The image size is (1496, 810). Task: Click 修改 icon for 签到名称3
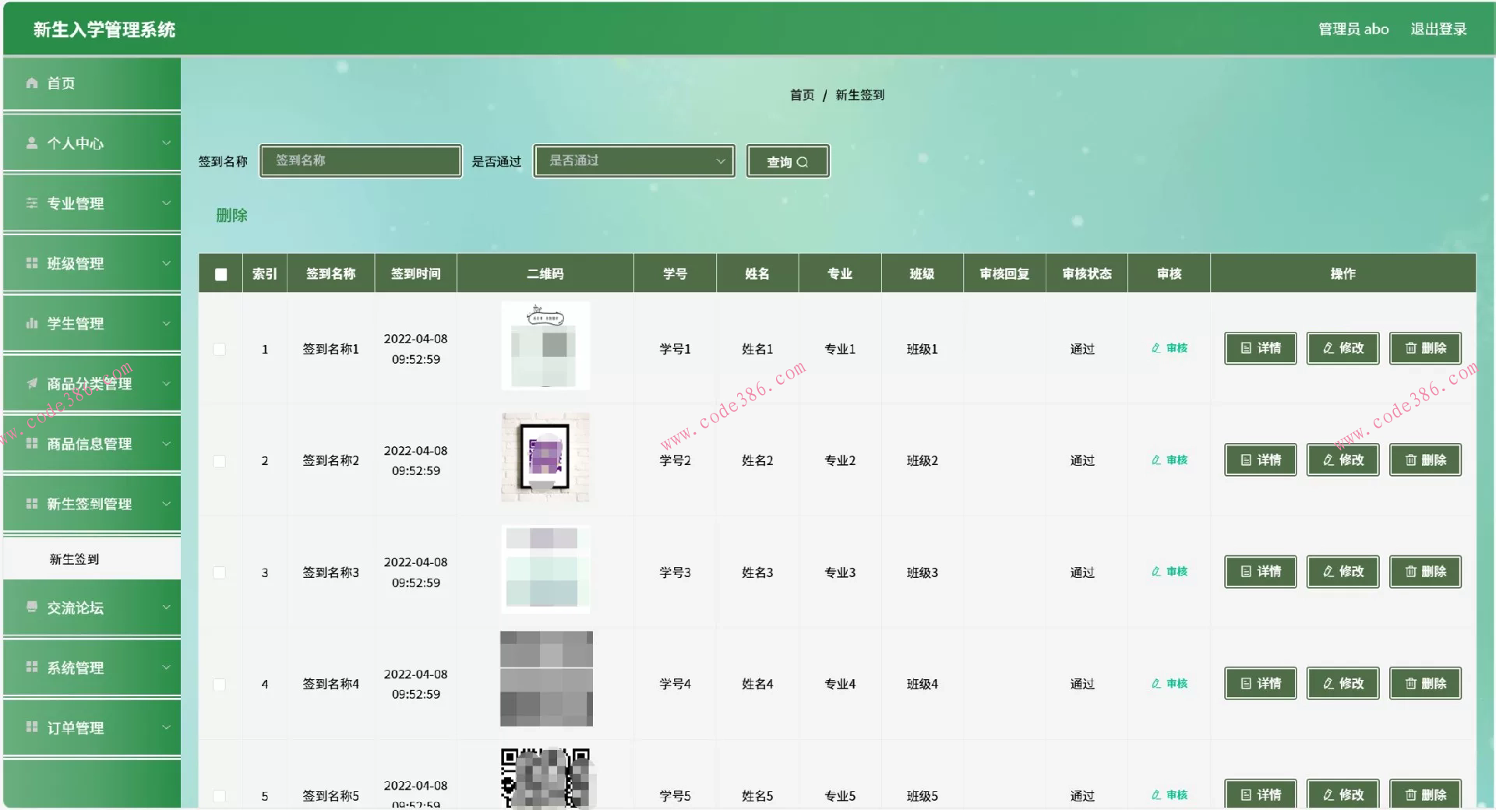(x=1328, y=572)
